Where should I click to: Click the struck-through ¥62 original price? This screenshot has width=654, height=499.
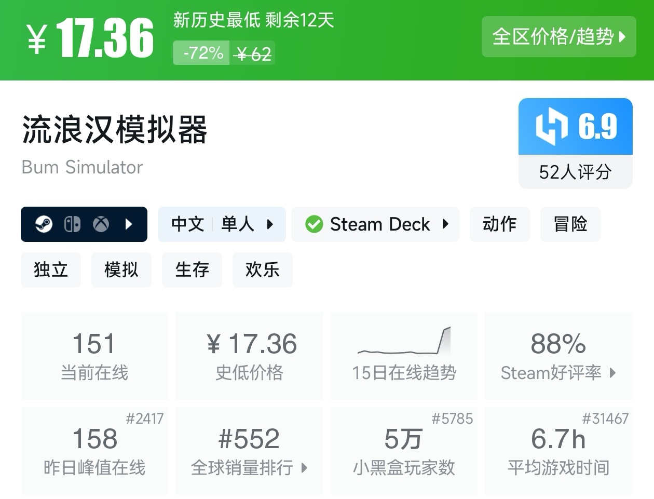(x=253, y=53)
